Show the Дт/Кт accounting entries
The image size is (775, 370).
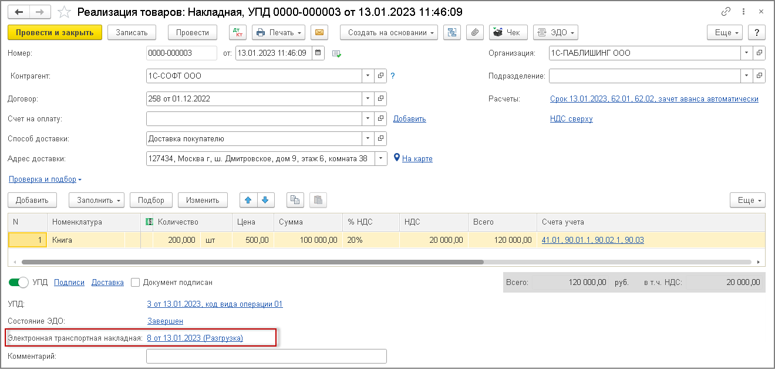[x=237, y=32]
